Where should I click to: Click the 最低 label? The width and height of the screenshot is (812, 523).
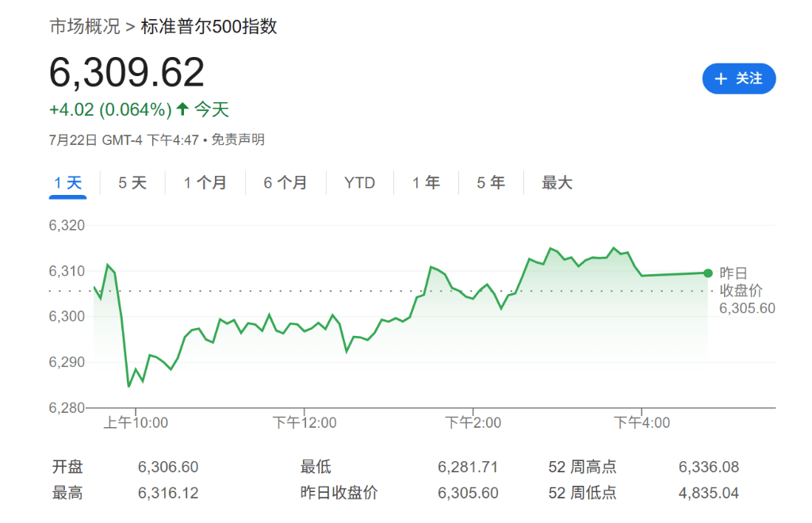316,467
